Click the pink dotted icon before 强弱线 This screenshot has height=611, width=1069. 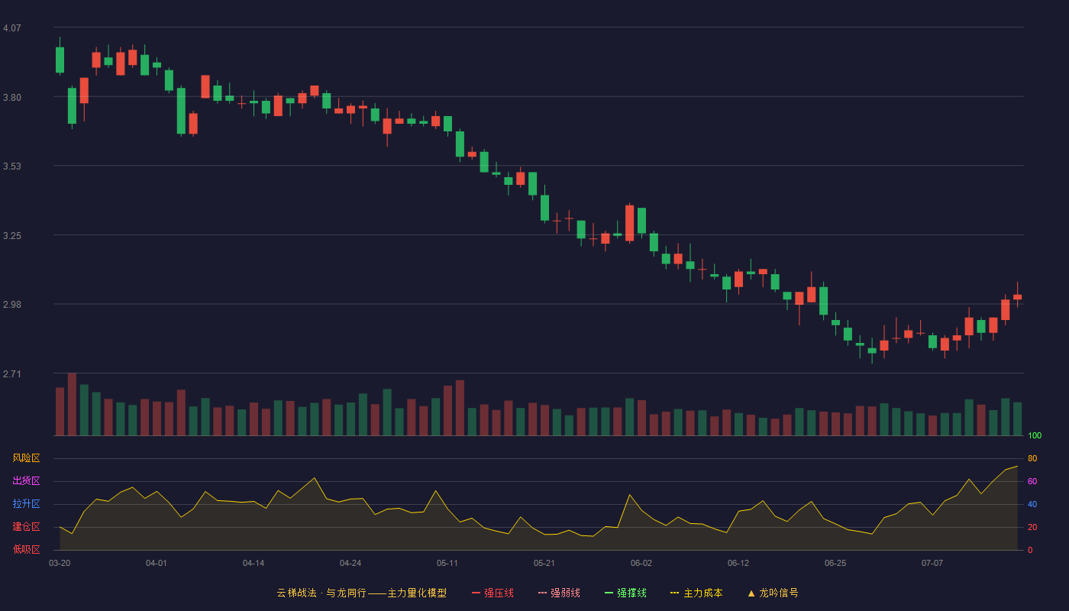click(543, 593)
